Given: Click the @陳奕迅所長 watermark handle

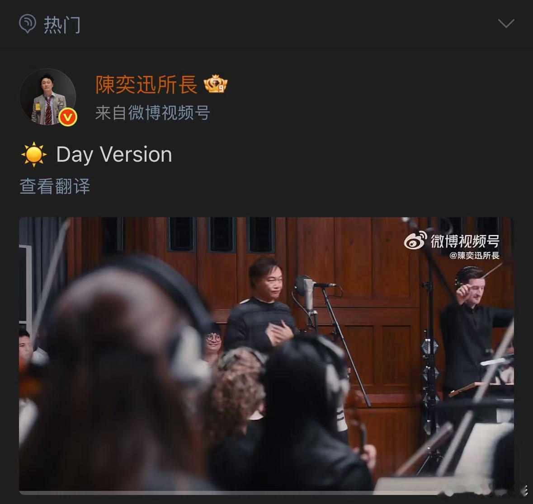Looking at the screenshot, I should point(474,256).
